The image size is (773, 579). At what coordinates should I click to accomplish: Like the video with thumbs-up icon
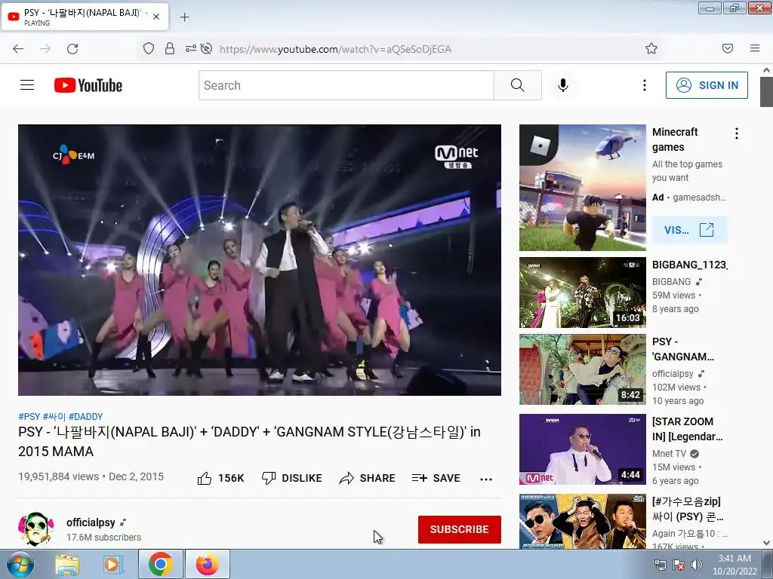[205, 478]
